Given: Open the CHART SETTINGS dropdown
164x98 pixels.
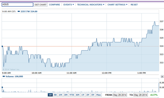Looking at the screenshot, I should coord(117,5).
